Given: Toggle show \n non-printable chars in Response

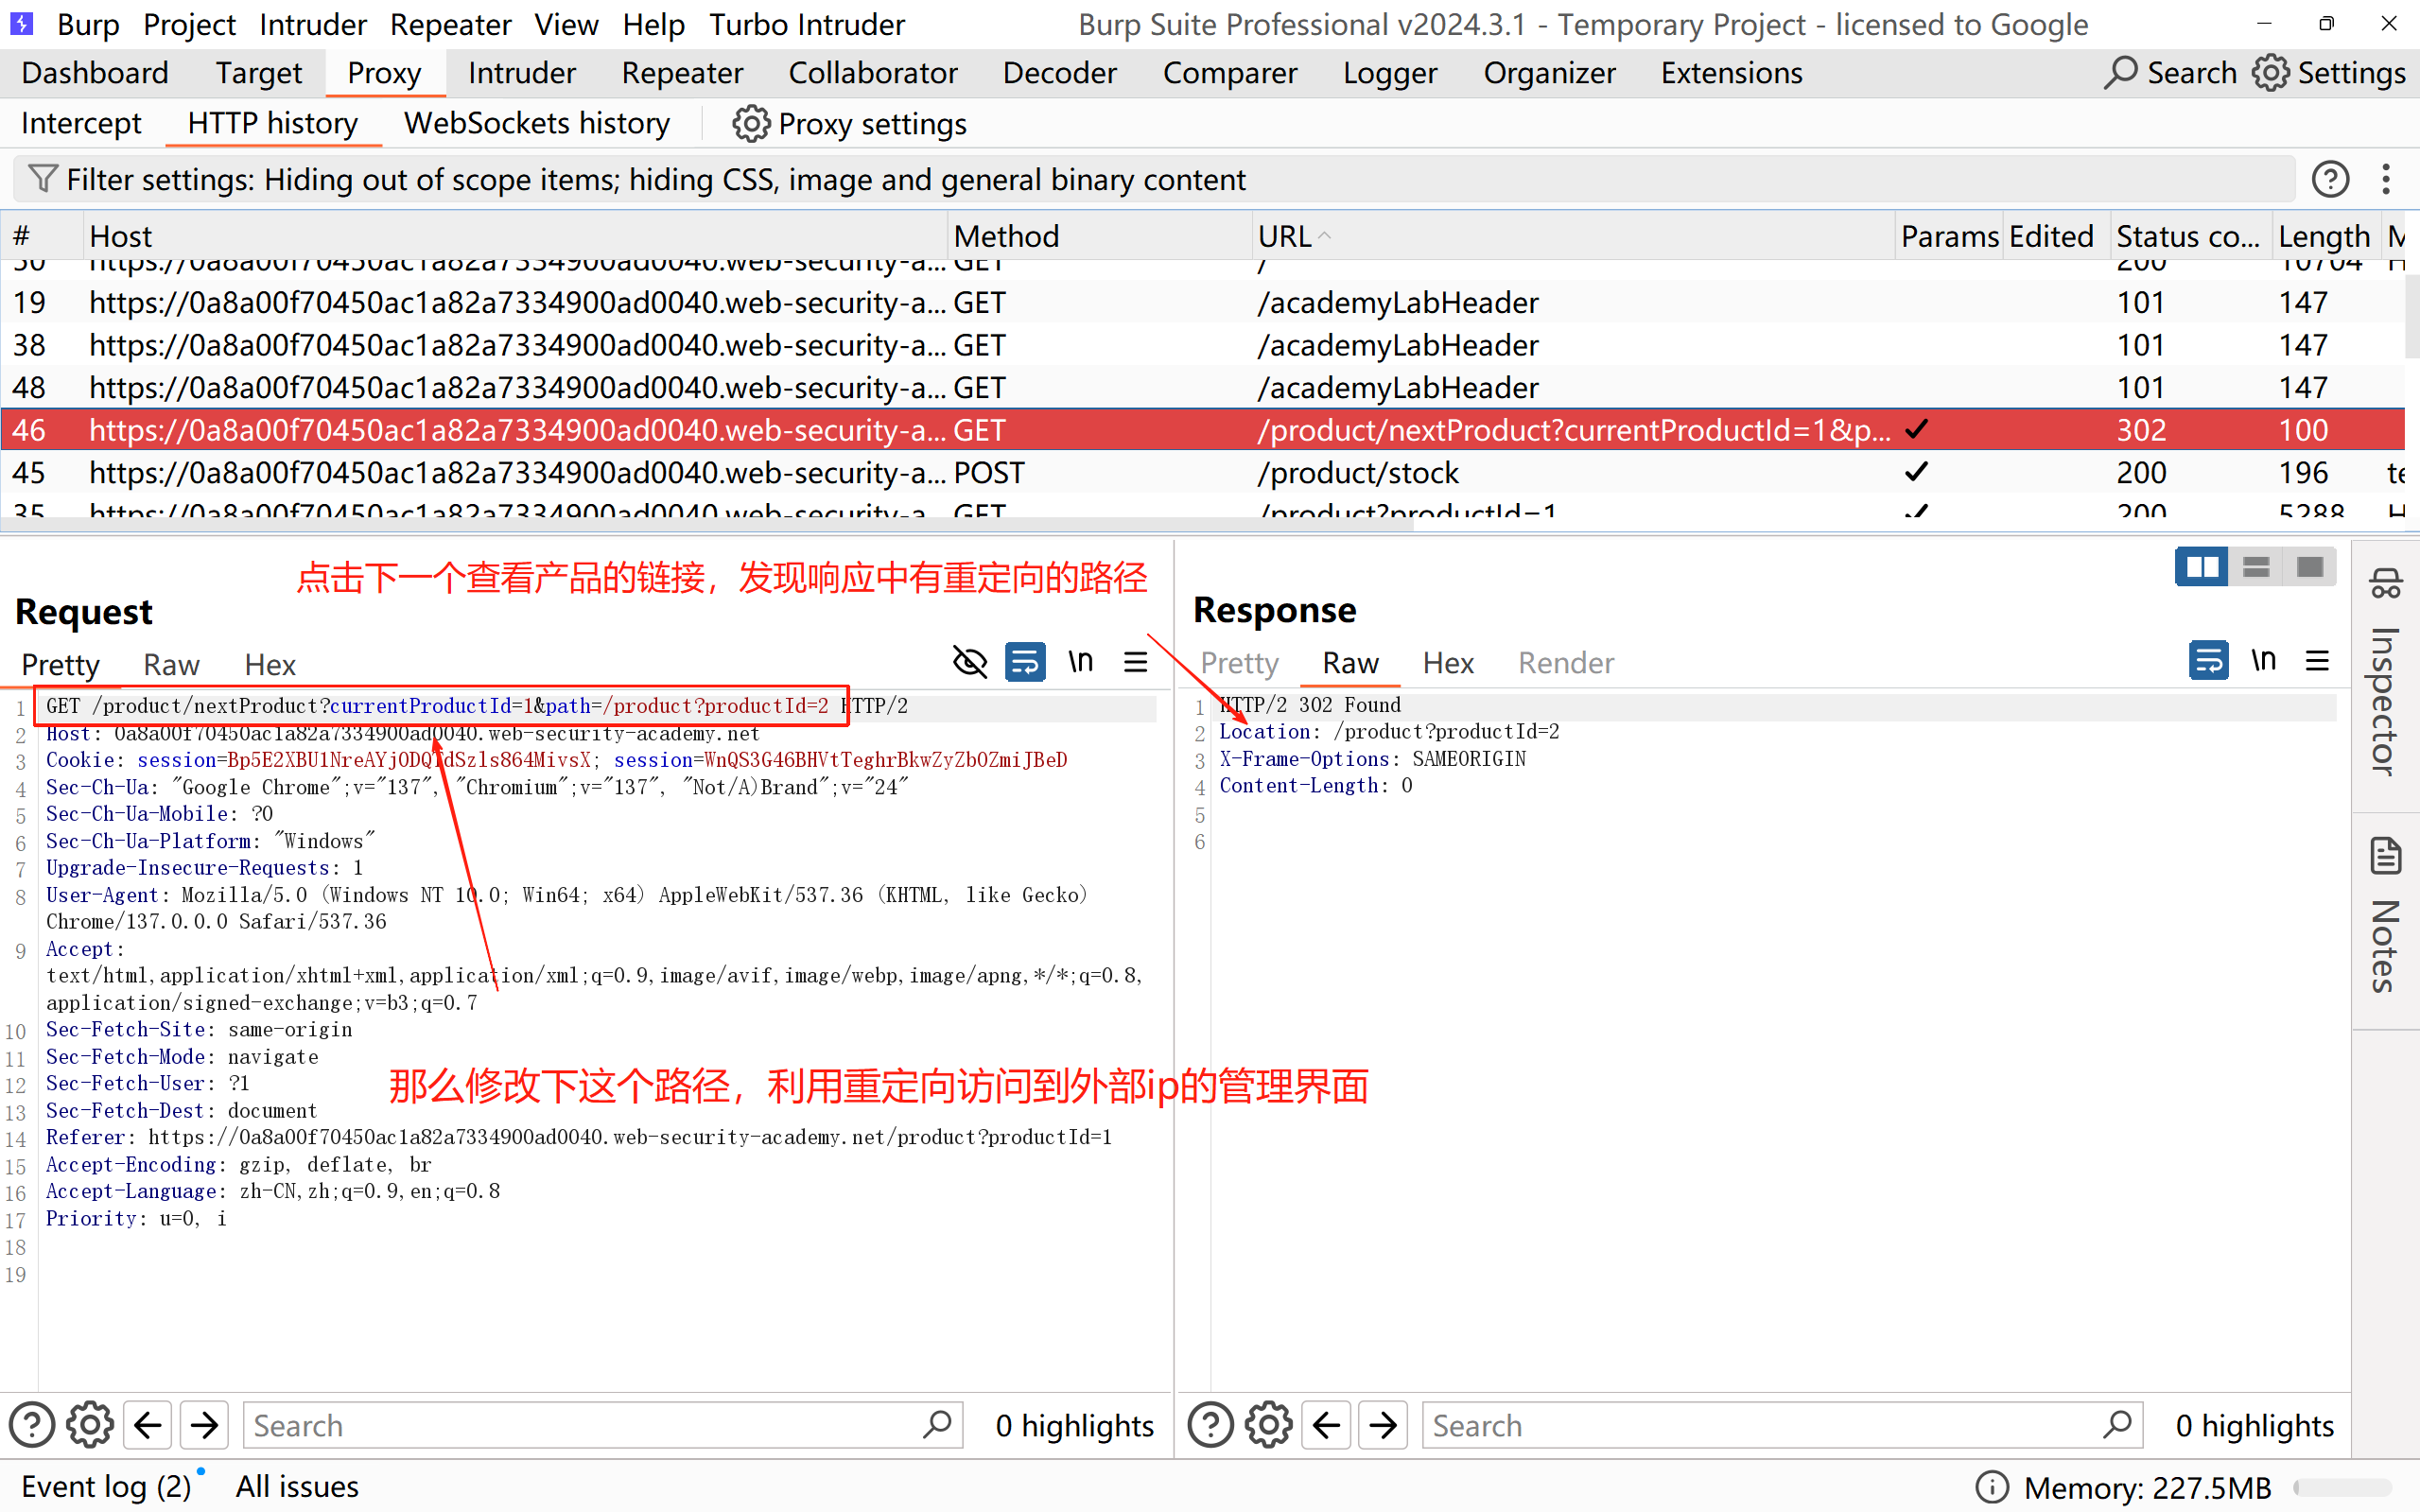Looking at the screenshot, I should coord(2263,661).
